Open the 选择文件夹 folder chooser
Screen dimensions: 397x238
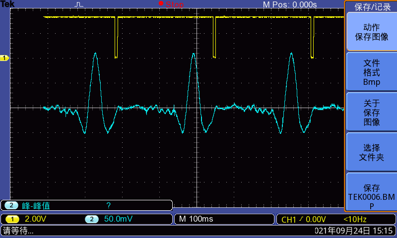pyautogui.click(x=371, y=152)
